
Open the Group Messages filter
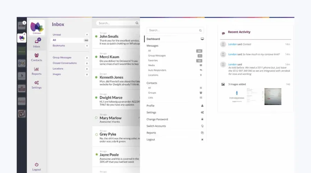(x=69, y=58)
